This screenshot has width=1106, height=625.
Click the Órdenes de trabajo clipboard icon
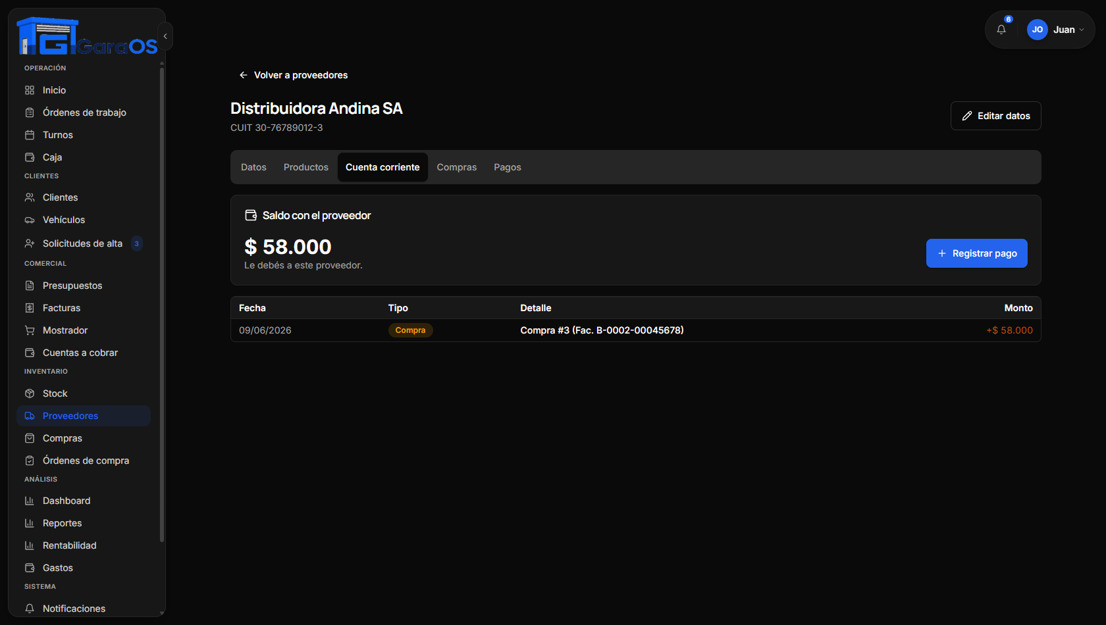point(30,113)
